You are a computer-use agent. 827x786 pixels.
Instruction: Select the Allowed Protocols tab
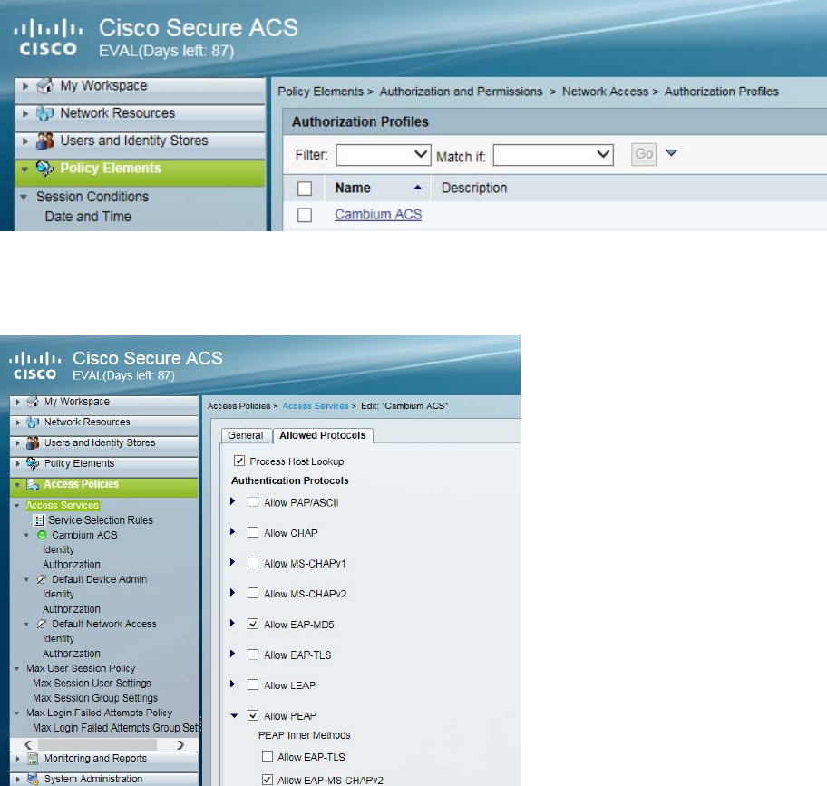click(x=322, y=435)
